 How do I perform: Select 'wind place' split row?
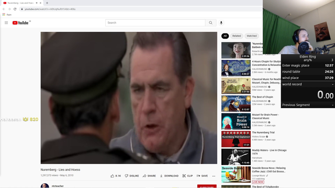[308, 78]
